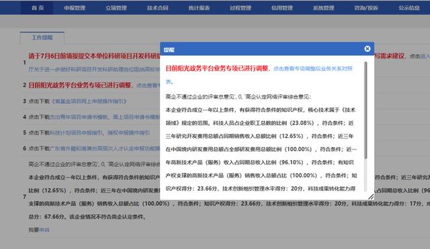The width and height of the screenshot is (430, 249).
Task: Open the 点击查看专项调整后业务关系对照表 link in dialog
Action: [x=259, y=75]
